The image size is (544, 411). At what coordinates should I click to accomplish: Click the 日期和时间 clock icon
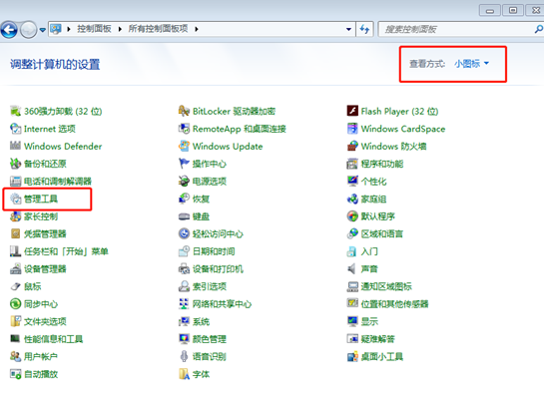[x=184, y=251]
